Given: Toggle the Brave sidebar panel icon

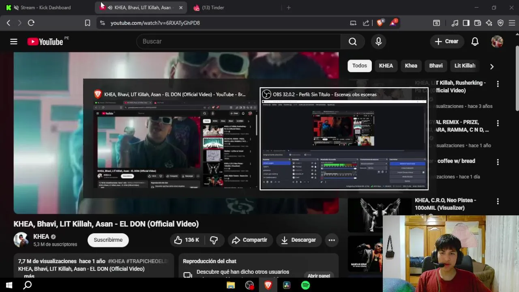Looking at the screenshot, I should 466,23.
